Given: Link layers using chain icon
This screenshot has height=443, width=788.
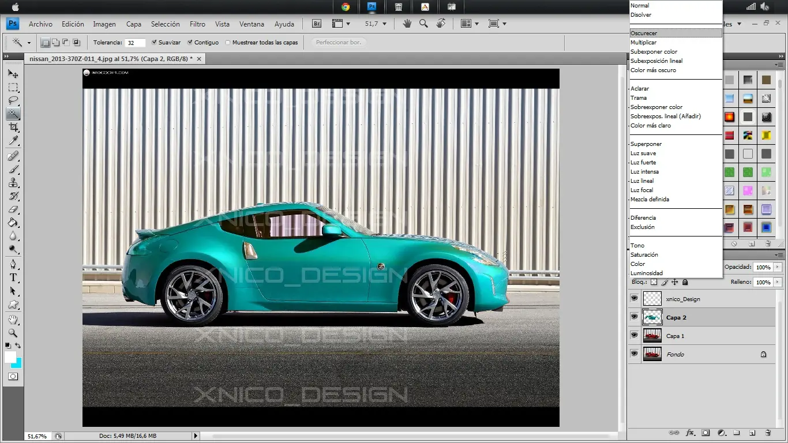Looking at the screenshot, I should [x=674, y=433].
